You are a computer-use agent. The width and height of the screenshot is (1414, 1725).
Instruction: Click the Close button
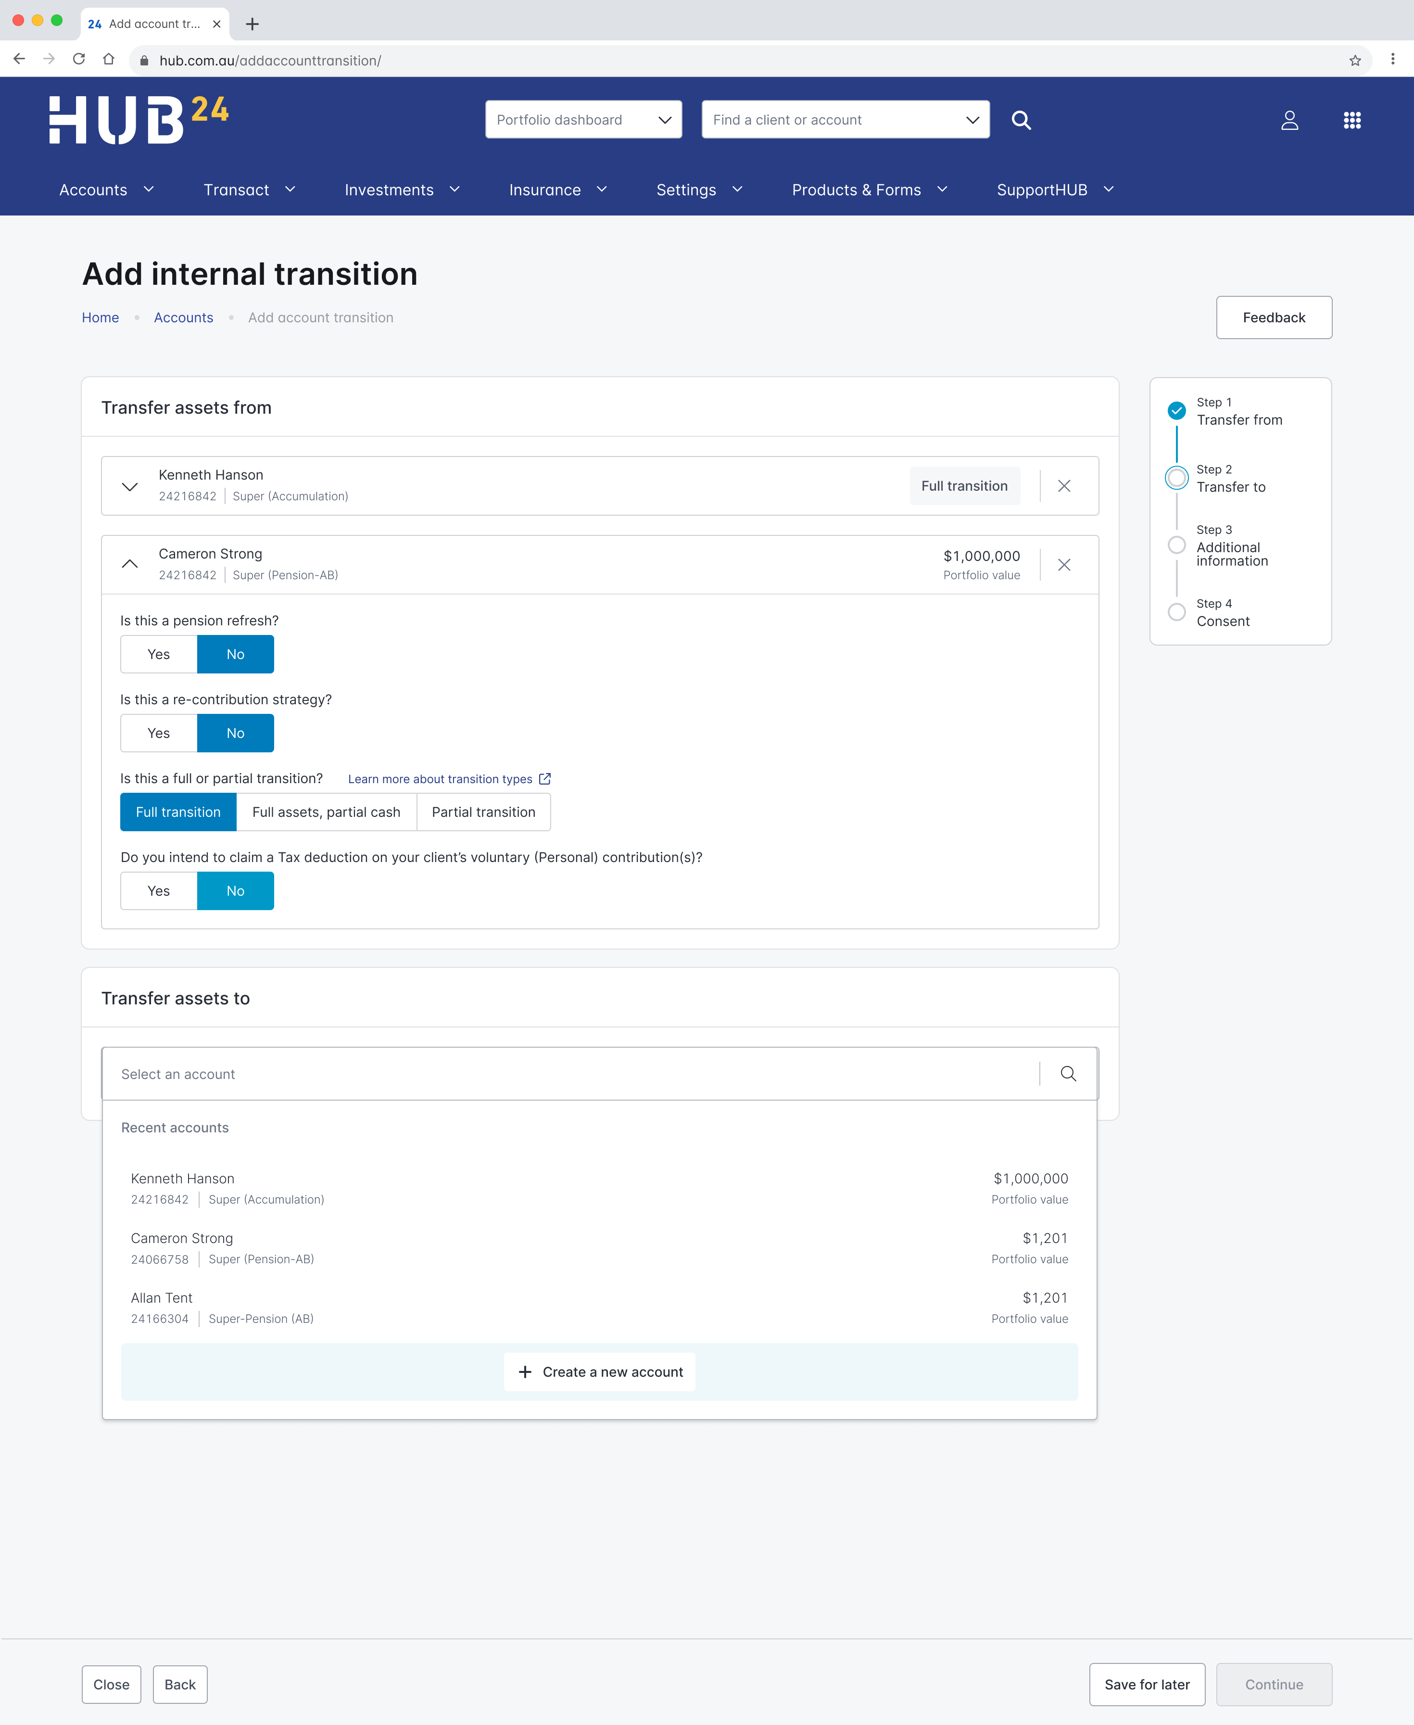112,1685
